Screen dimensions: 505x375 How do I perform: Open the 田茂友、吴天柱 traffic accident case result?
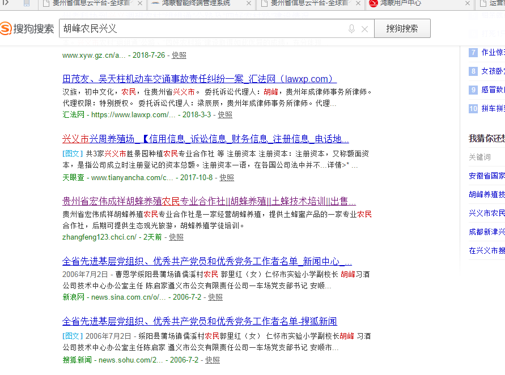[200, 79]
